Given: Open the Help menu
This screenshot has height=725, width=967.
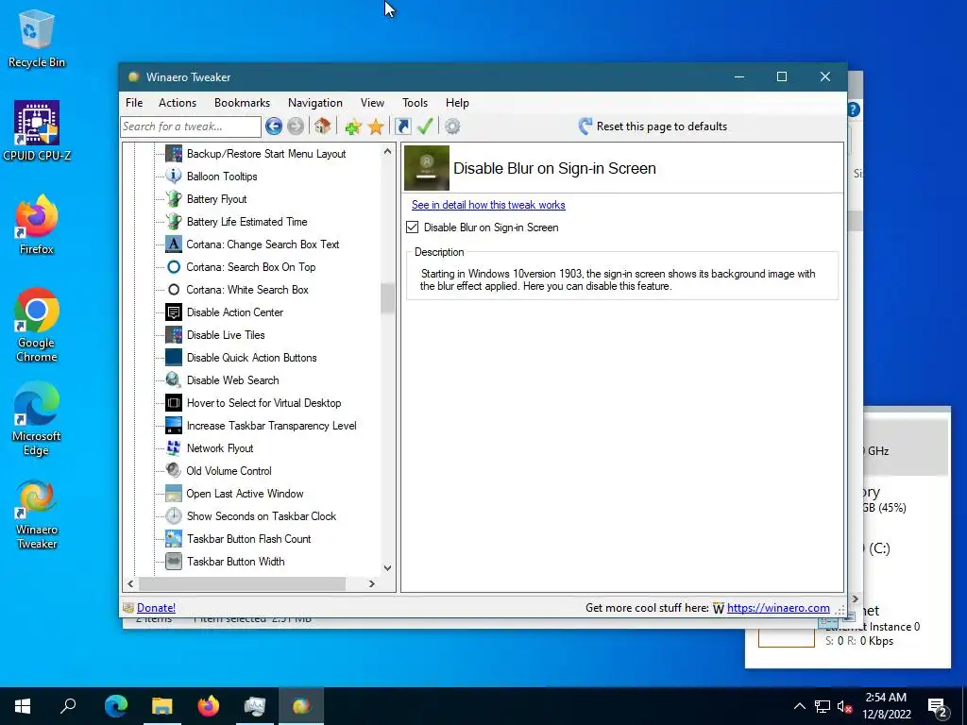Looking at the screenshot, I should [x=457, y=103].
